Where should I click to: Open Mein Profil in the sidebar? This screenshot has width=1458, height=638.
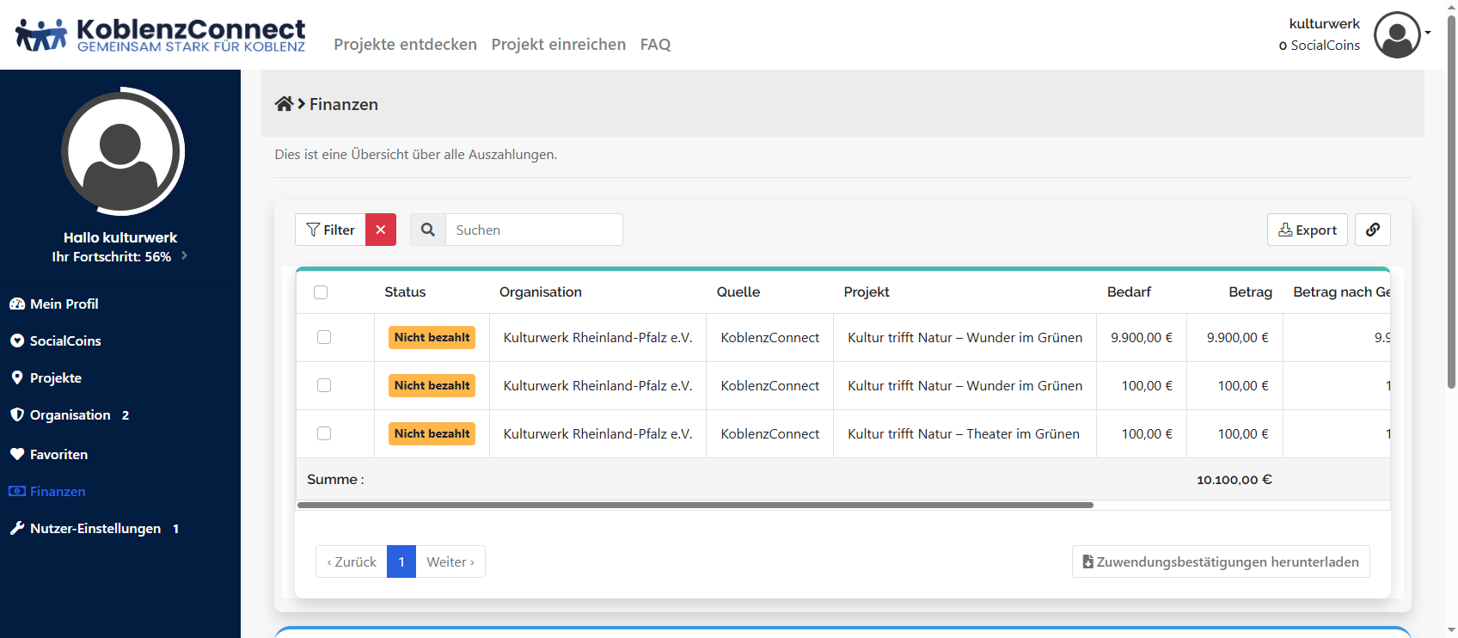pyautogui.click(x=64, y=304)
